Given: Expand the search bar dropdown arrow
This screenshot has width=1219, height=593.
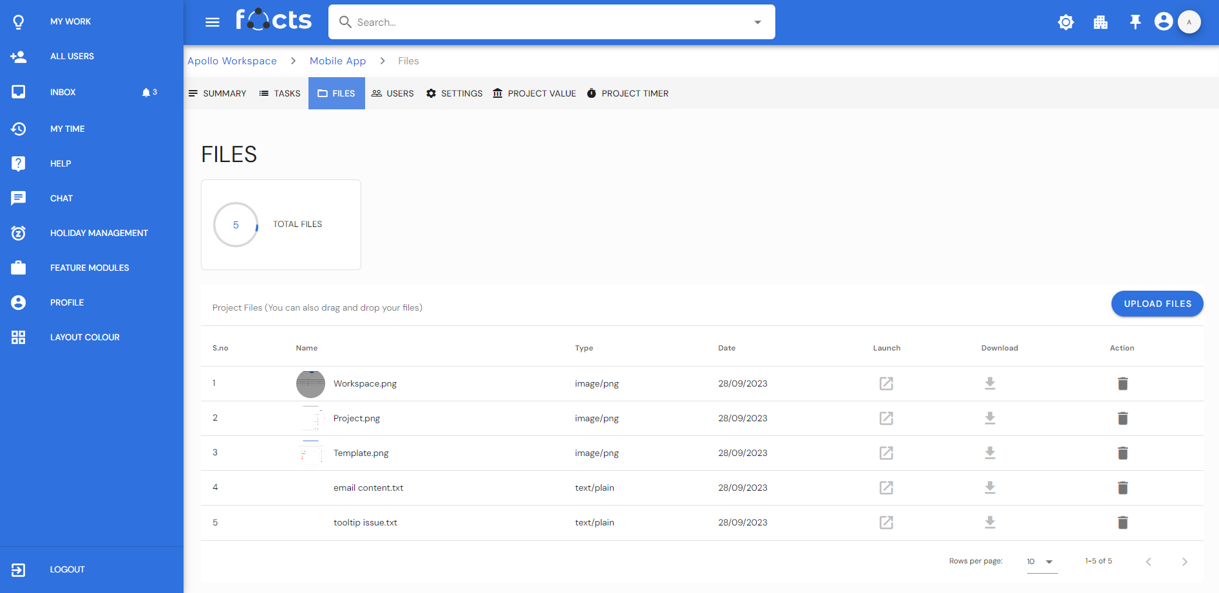Looking at the screenshot, I should coord(757,23).
